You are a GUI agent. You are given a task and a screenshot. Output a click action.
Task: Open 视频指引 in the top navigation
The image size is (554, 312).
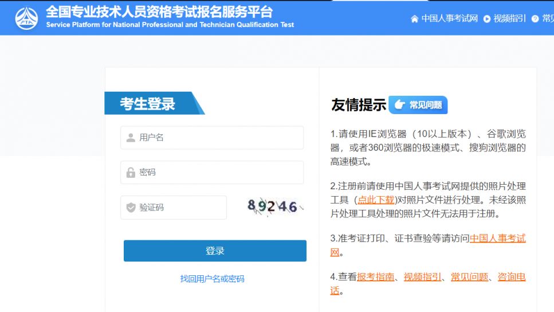coord(509,18)
